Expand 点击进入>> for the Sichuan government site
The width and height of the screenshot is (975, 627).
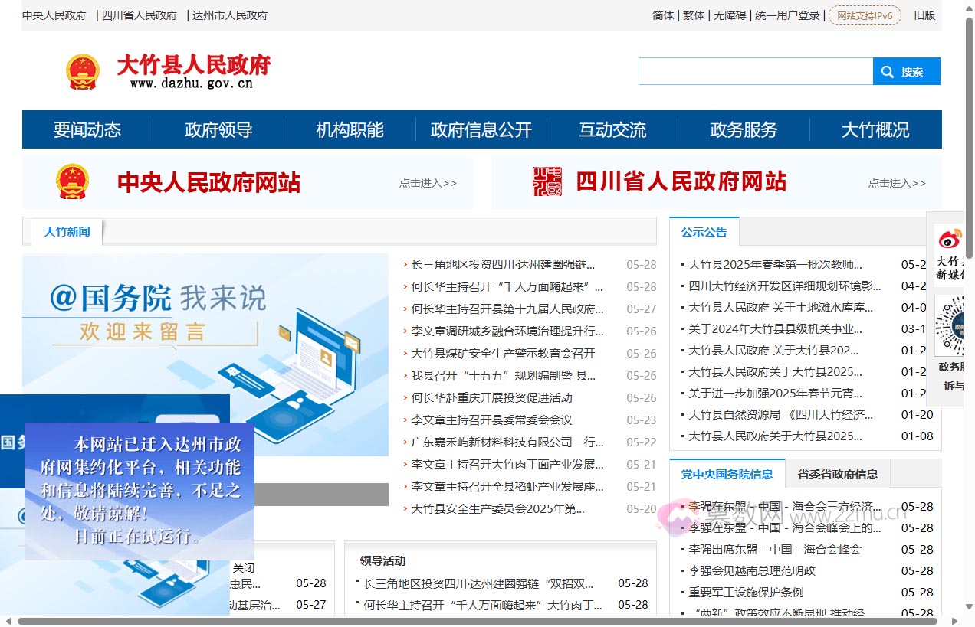(x=897, y=184)
